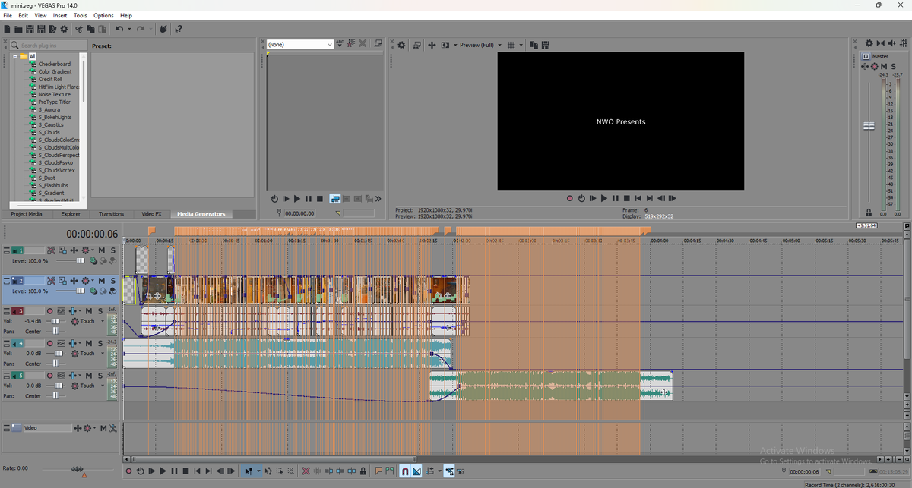This screenshot has width=912, height=488.
Task: Delete selected events with the red X
Action: [306, 471]
